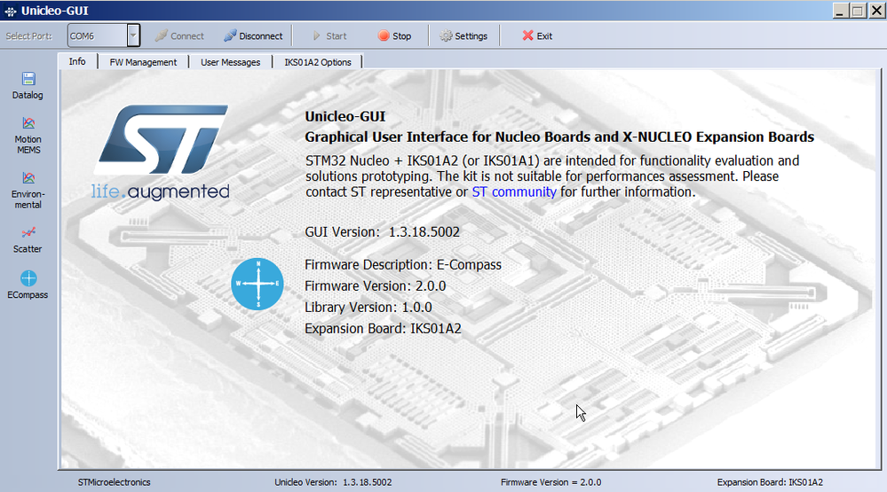Open the Environmental sensors view
887x492 pixels.
[28, 191]
